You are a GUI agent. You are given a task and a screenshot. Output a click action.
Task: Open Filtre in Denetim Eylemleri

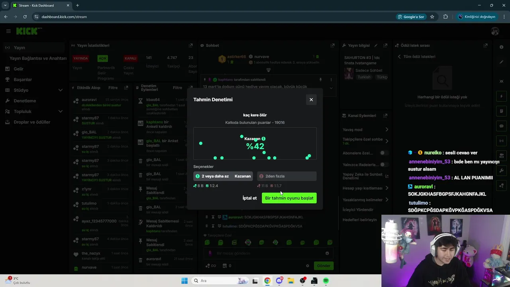pos(177,88)
